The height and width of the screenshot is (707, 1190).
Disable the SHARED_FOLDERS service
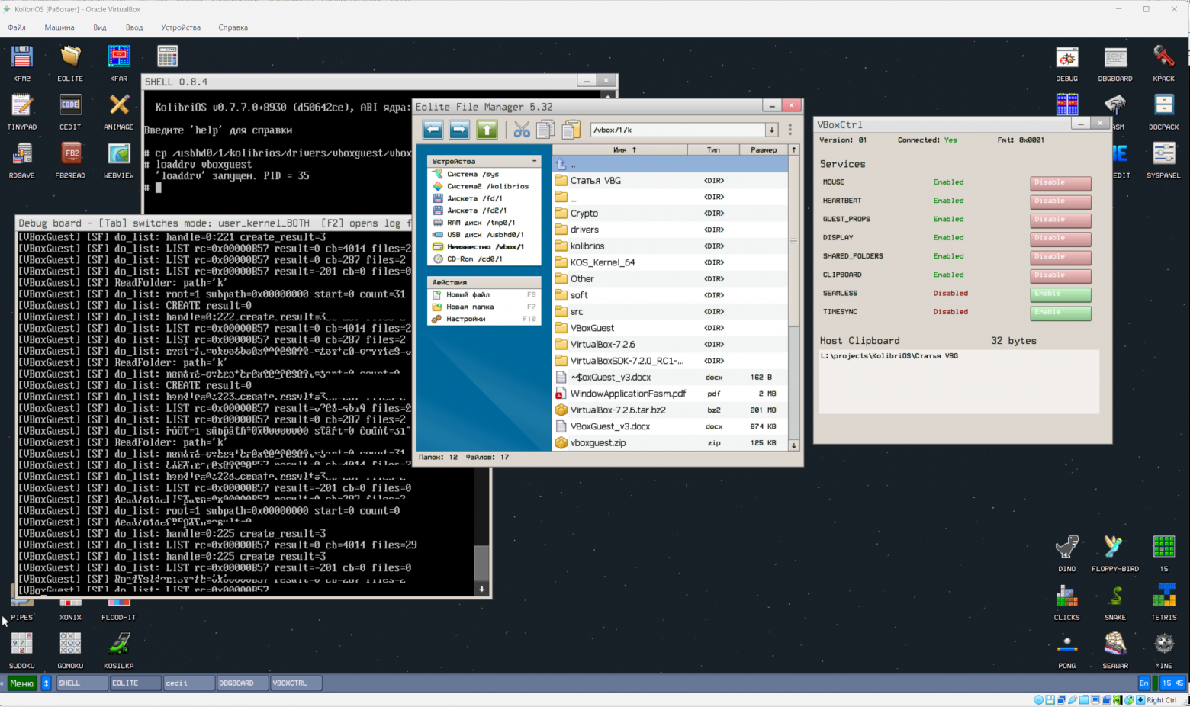[1060, 257]
